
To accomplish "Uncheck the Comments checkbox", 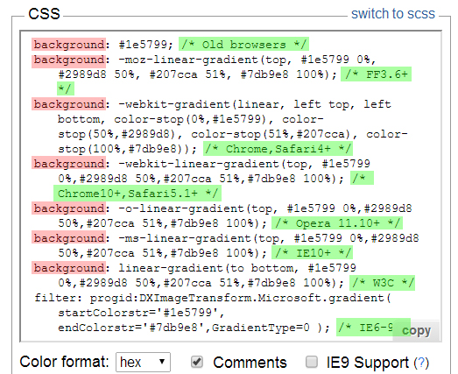I will pos(197,362).
